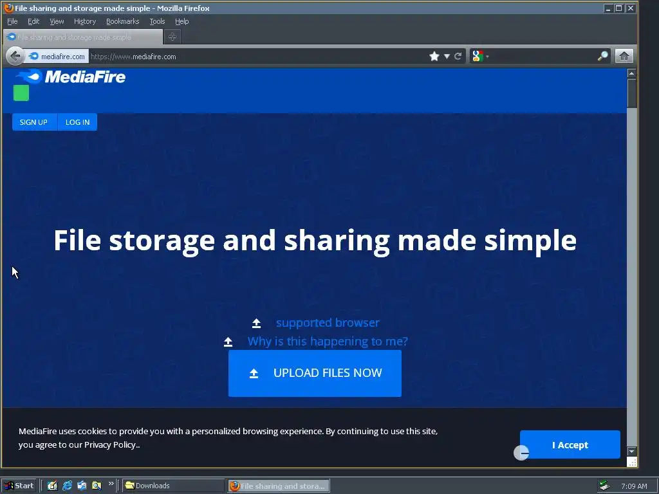Reload the page with the refresh icon

[458, 57]
